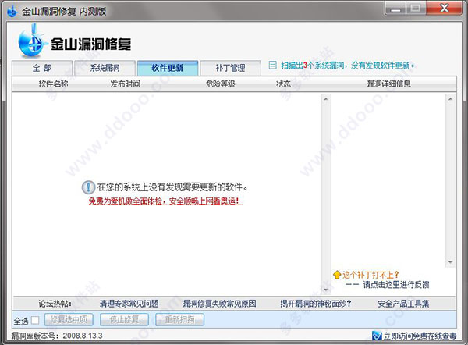The image size is (468, 345).
Task: Click 这个补丁打不上 help text
Action: (370, 275)
